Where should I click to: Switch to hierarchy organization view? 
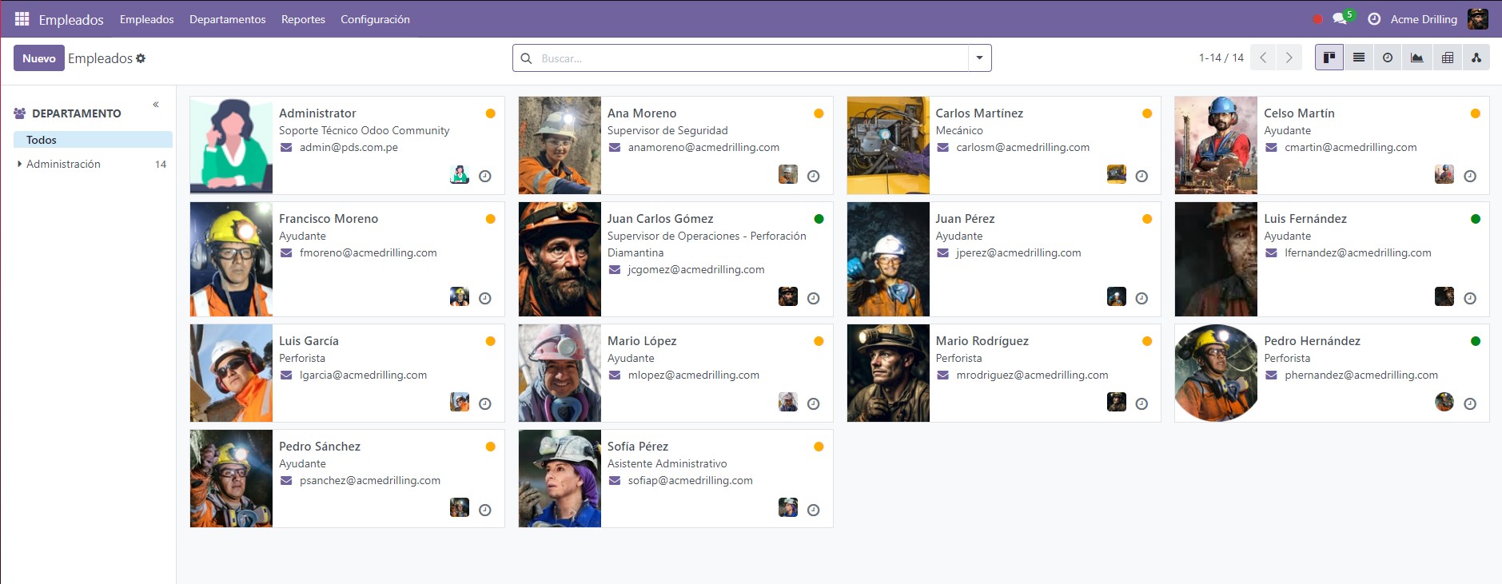point(1476,58)
